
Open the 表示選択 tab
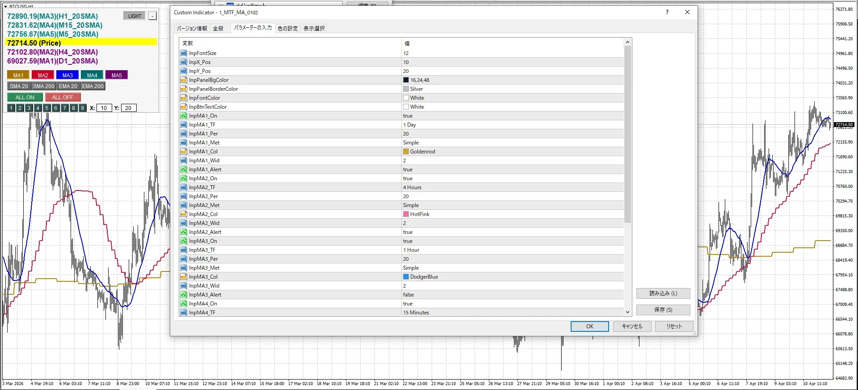[314, 29]
